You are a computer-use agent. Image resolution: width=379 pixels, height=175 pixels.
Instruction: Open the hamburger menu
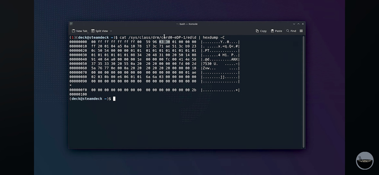coord(301,31)
